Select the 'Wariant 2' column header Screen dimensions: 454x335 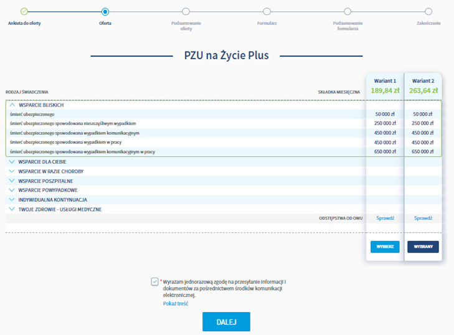point(423,81)
